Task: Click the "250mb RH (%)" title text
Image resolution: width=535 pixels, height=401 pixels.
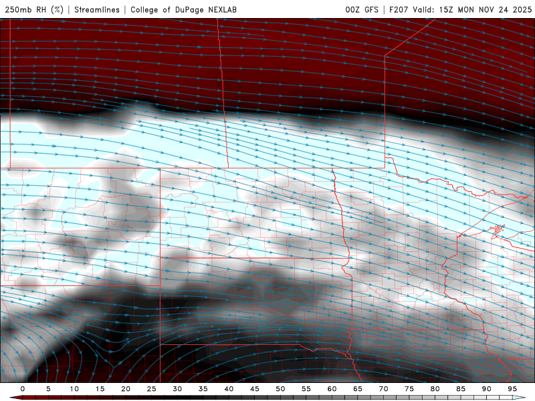Action: (x=34, y=9)
